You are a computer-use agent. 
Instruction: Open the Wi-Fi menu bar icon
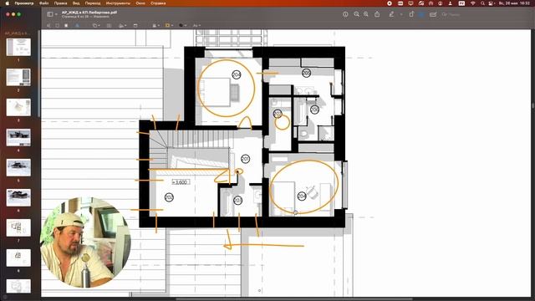[473, 3]
